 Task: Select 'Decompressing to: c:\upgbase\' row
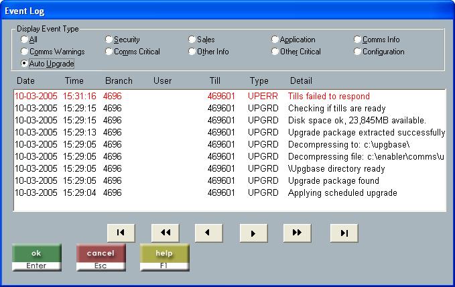coord(230,144)
